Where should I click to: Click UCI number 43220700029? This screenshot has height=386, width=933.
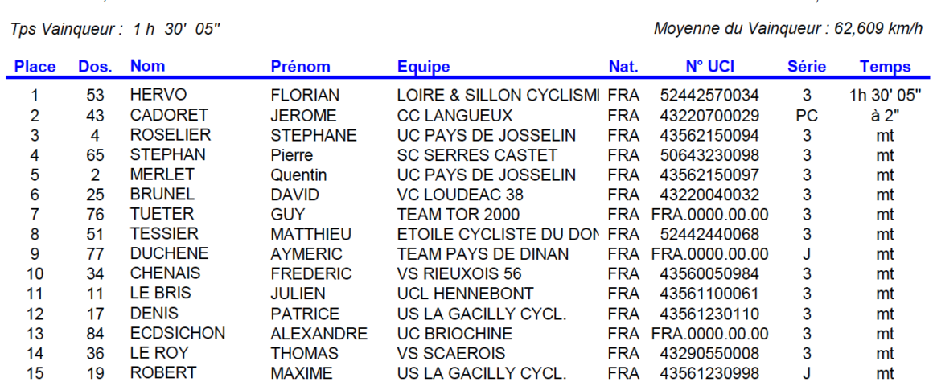(709, 115)
